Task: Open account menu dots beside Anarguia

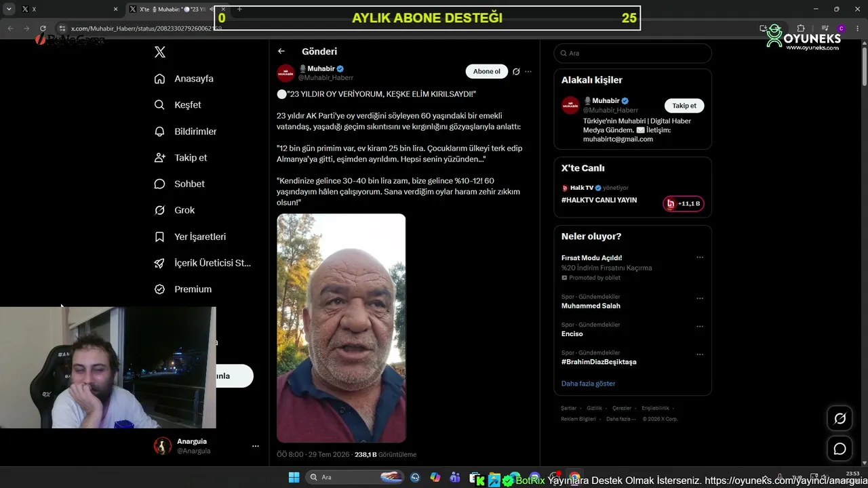Action: tap(256, 446)
